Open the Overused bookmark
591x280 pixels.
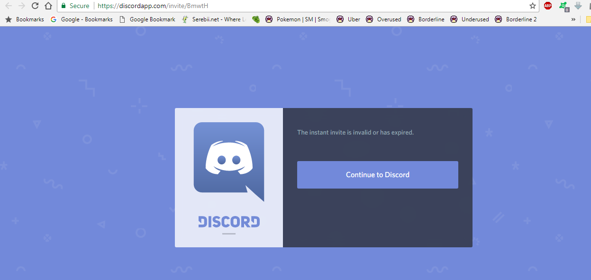point(383,19)
